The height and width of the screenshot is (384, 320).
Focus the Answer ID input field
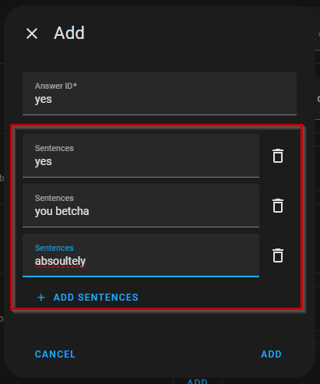pos(160,93)
